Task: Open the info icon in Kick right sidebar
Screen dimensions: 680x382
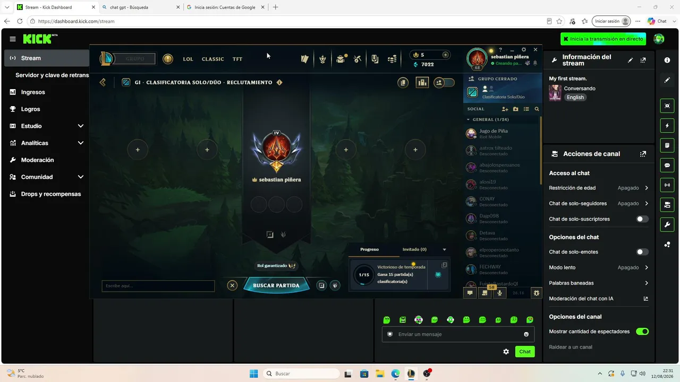Action: click(x=667, y=60)
